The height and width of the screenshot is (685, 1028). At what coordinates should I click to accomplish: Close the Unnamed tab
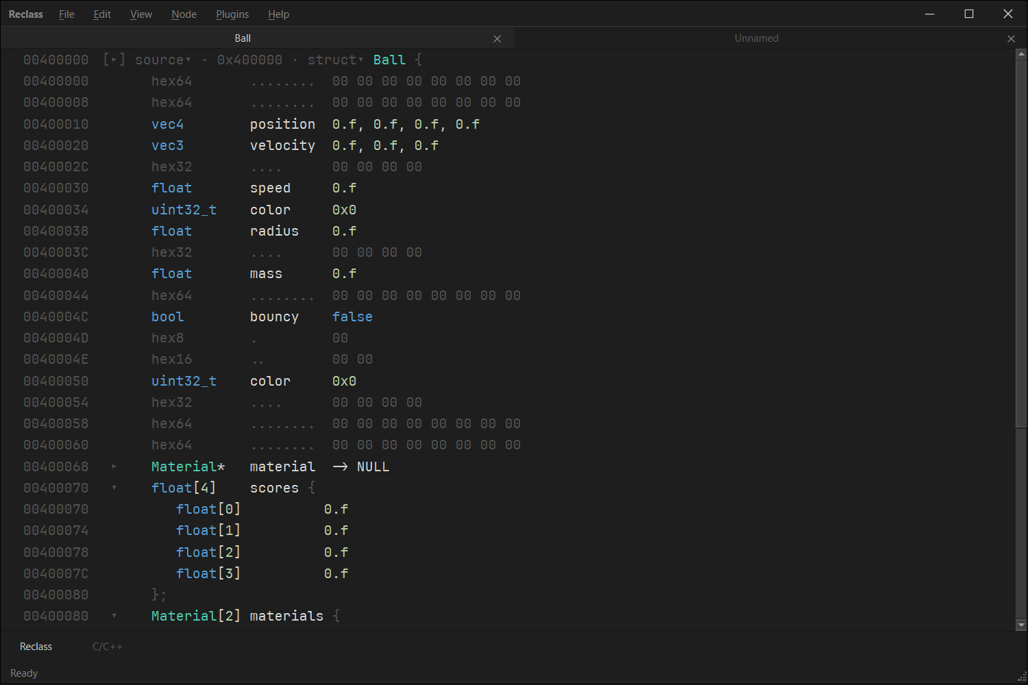[1011, 39]
